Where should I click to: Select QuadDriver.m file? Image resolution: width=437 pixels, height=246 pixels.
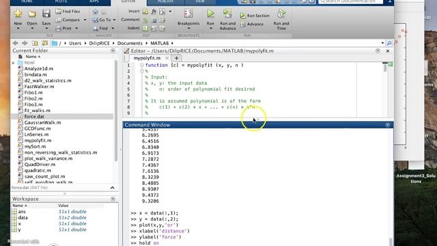tap(40, 165)
